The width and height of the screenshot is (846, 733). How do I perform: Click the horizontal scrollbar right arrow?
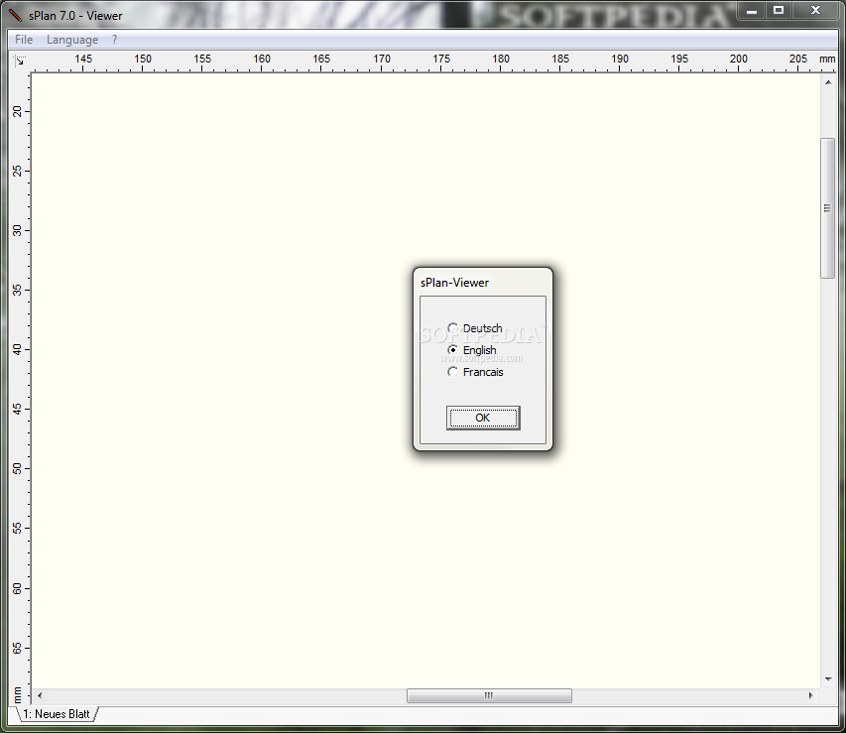tap(811, 695)
